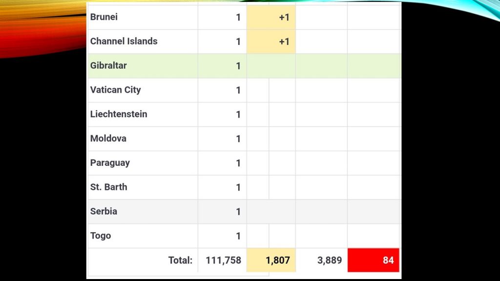Select the Serbia row label
This screenshot has width=500, height=281.
pos(104,212)
